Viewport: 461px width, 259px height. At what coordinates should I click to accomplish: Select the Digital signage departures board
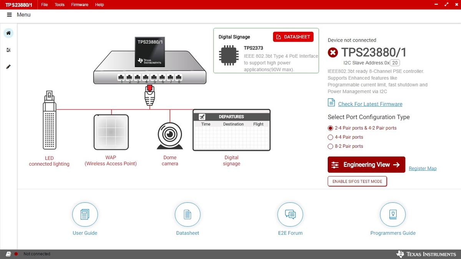click(x=232, y=130)
